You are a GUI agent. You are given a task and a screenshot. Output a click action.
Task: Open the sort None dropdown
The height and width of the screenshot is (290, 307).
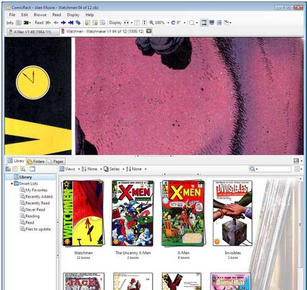pos(136,169)
